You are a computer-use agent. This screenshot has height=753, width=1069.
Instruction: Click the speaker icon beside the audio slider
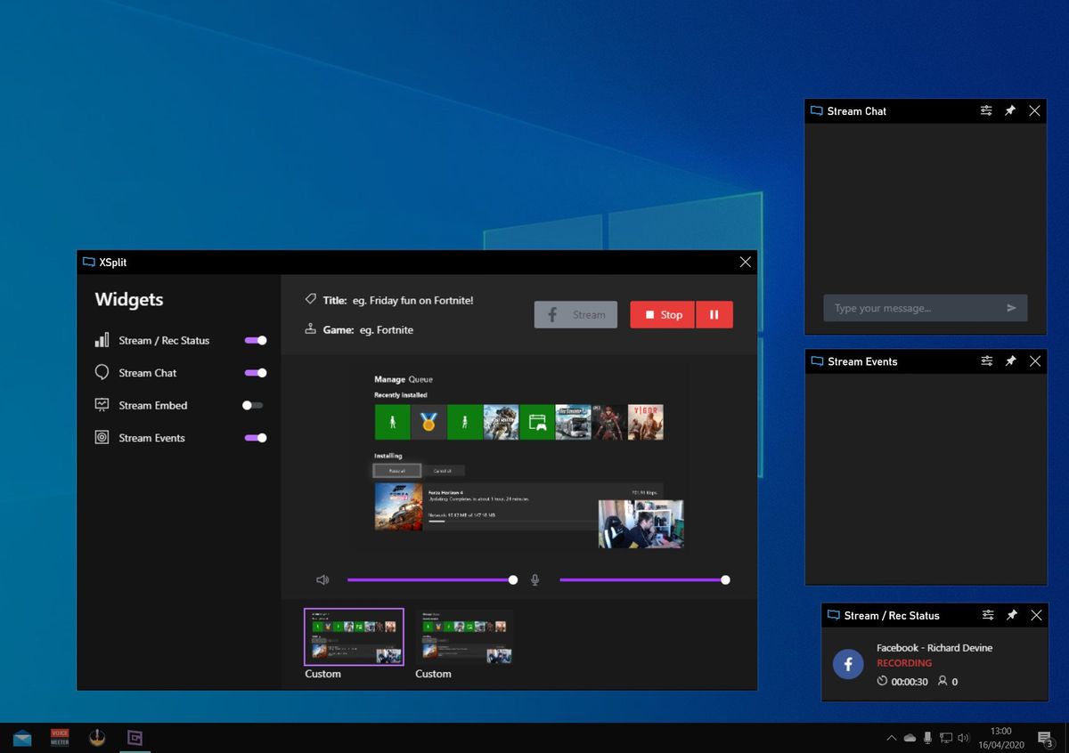coord(323,579)
